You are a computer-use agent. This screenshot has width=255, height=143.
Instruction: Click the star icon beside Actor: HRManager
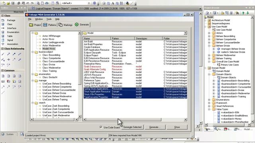tap(40, 36)
